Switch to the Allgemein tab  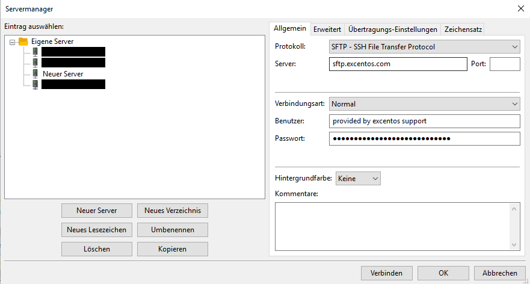tap(290, 29)
